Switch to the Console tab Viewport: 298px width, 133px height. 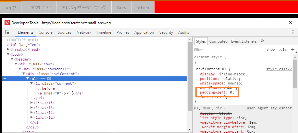coord(45,32)
